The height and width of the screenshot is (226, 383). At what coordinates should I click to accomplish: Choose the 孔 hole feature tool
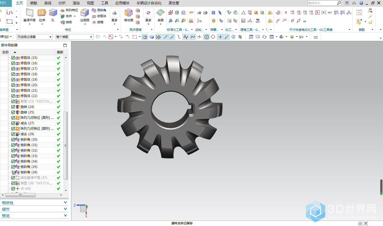click(x=53, y=15)
